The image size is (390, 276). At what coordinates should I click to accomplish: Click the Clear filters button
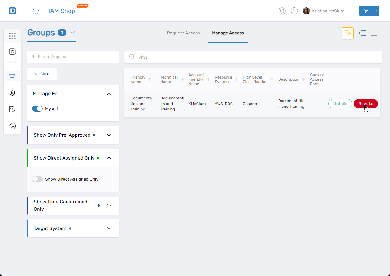(42, 74)
